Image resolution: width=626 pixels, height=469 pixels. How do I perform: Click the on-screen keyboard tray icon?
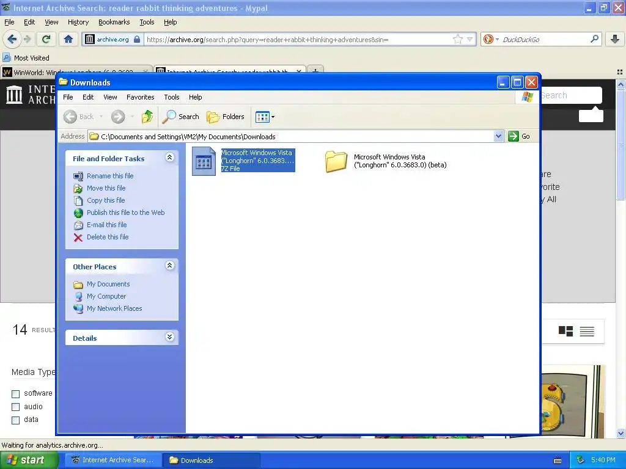(558, 460)
